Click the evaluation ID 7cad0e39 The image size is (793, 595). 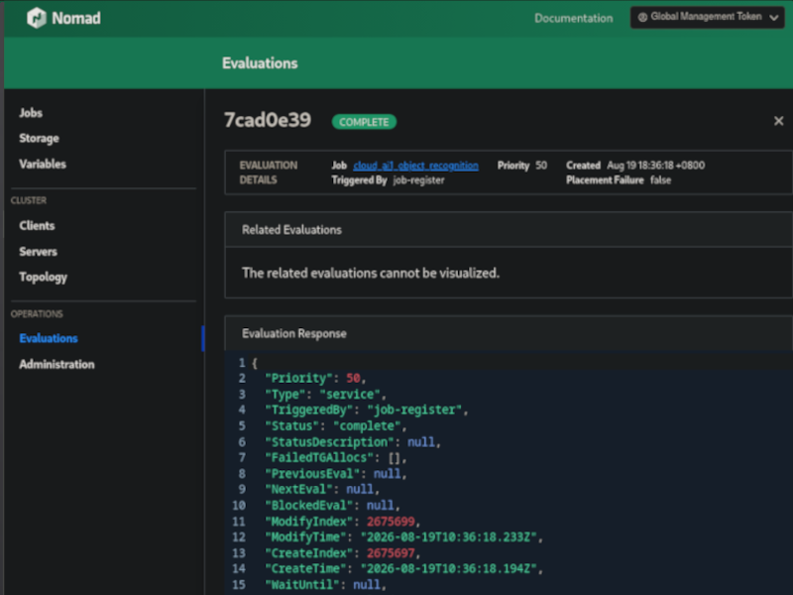point(268,120)
